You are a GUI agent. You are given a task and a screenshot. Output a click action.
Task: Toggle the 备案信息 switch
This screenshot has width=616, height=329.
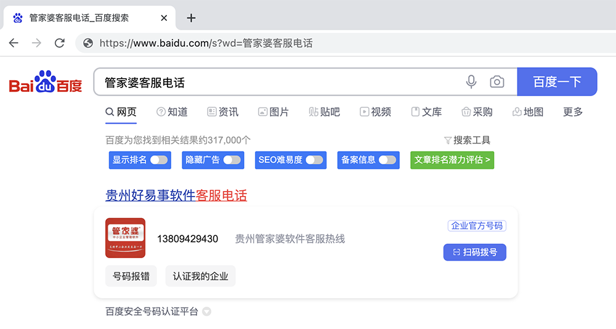tap(387, 160)
